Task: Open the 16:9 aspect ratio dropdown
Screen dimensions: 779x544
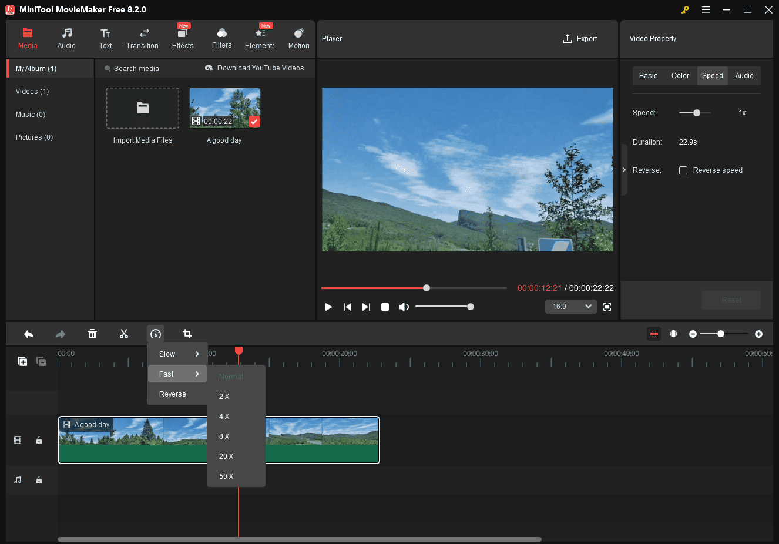Action: [x=571, y=307]
